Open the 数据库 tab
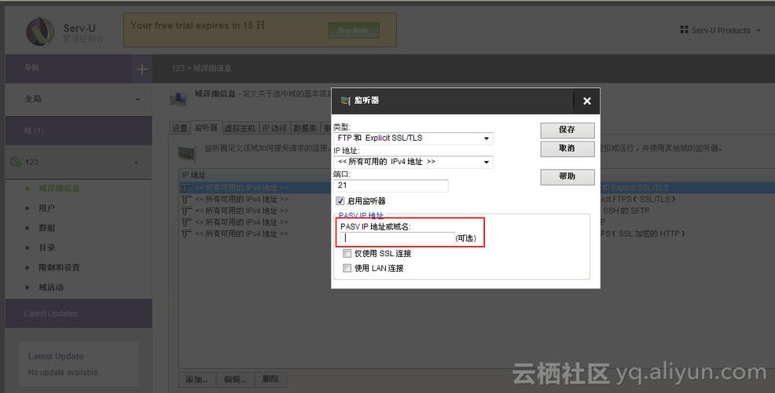 (x=305, y=128)
